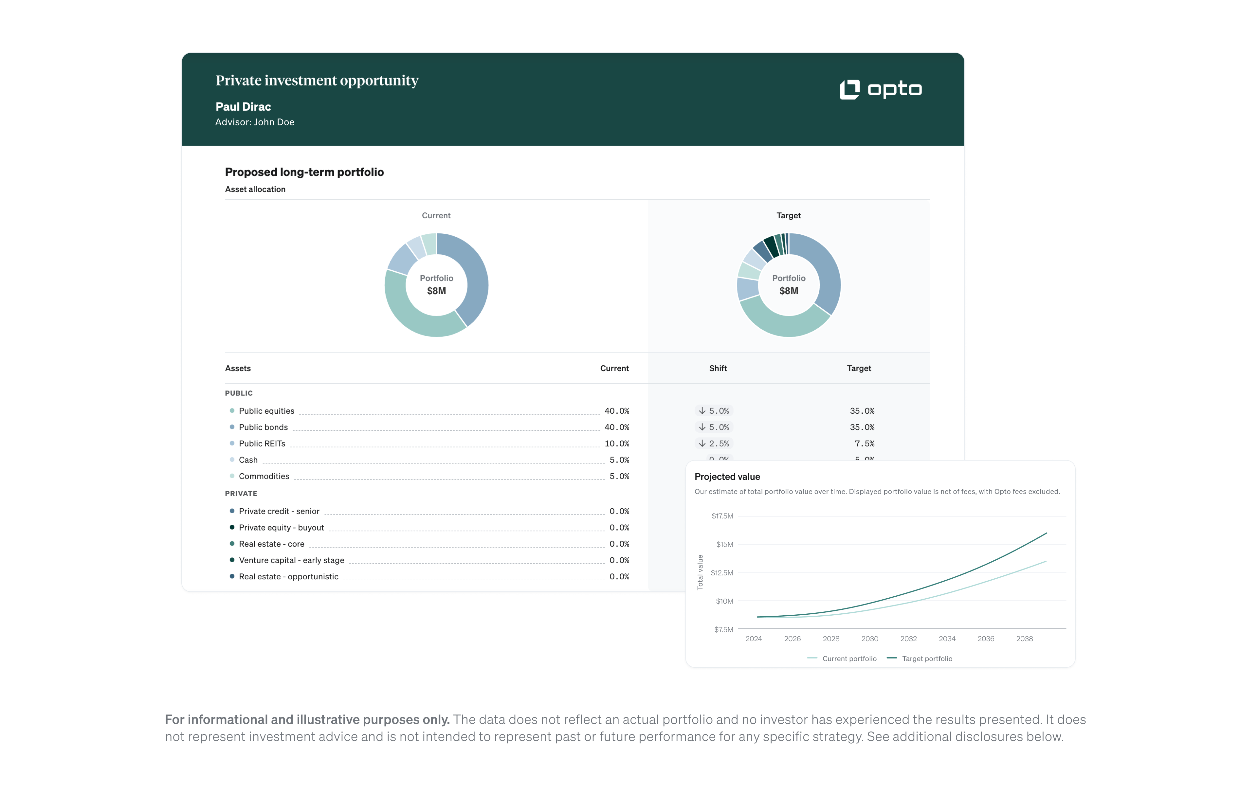Click the down arrow in Public REITs shift
This screenshot has height=796, width=1257.
click(x=702, y=443)
